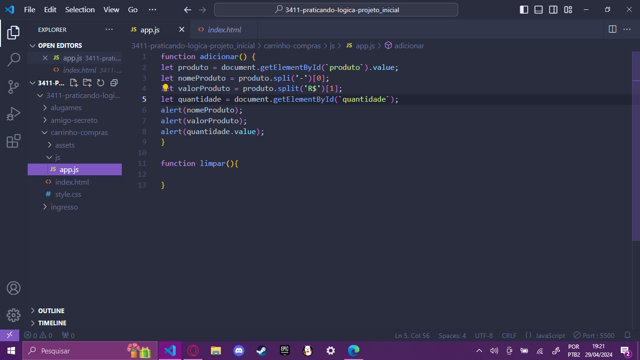Screen dimensions: 640x360
Task: Show more menu items via ellipsis
Action: (x=152, y=10)
